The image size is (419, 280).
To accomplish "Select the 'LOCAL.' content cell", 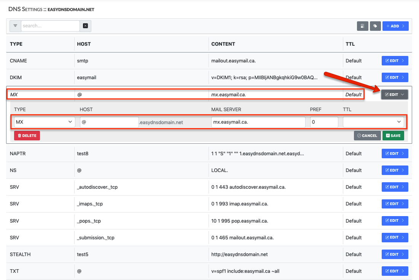I will tap(220, 170).
